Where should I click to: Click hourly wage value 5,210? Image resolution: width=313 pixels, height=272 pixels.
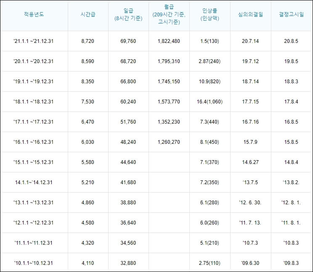coord(88,182)
